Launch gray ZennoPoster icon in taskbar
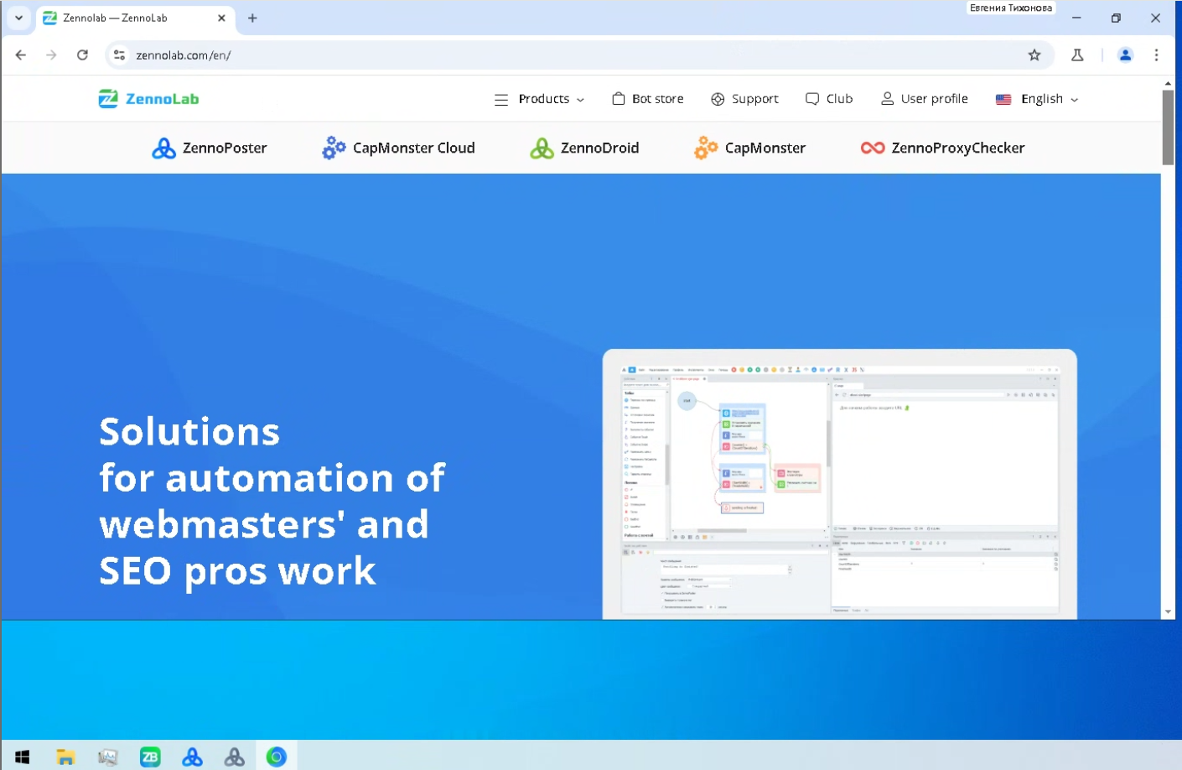 (235, 757)
